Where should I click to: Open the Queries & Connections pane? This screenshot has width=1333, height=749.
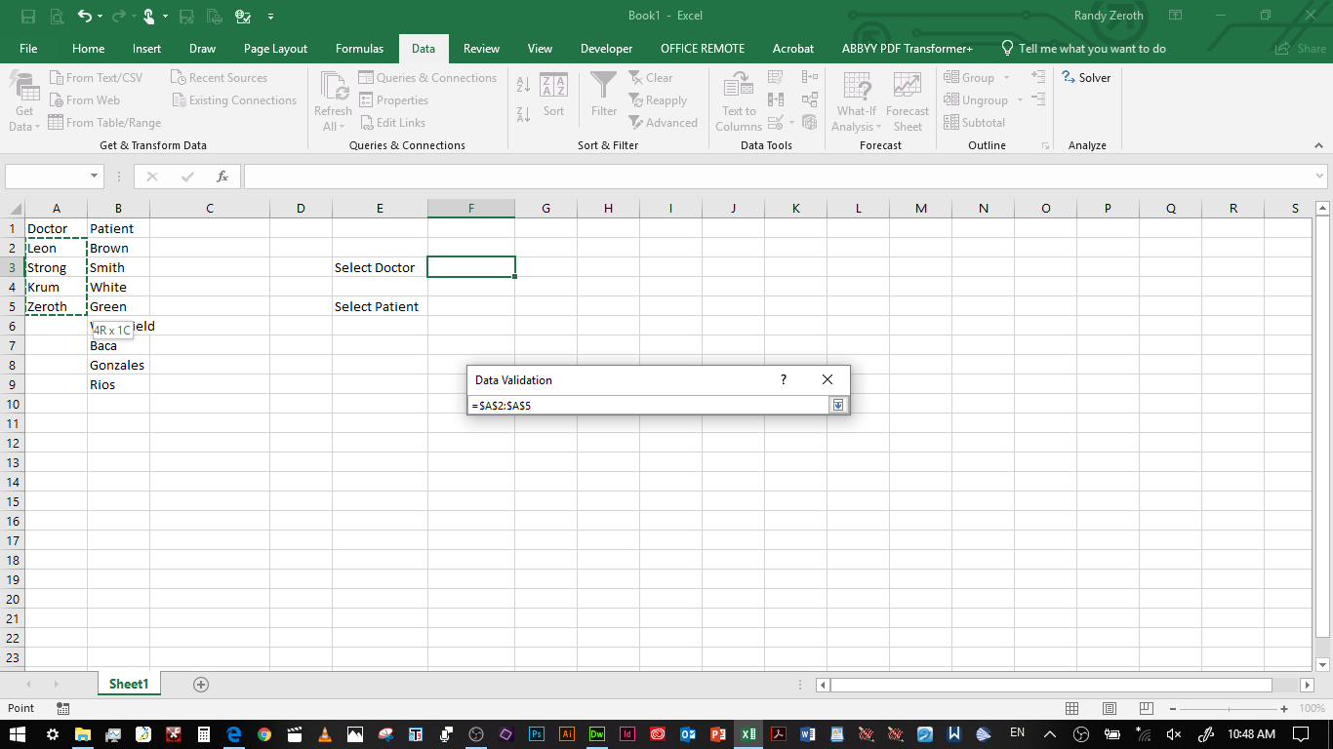click(x=427, y=78)
